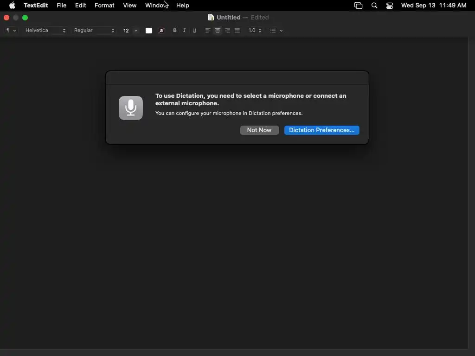
Task: Close the Untitled window with red button
Action: [6, 18]
